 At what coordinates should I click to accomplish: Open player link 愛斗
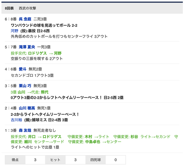pyautogui.click(x=23, y=69)
